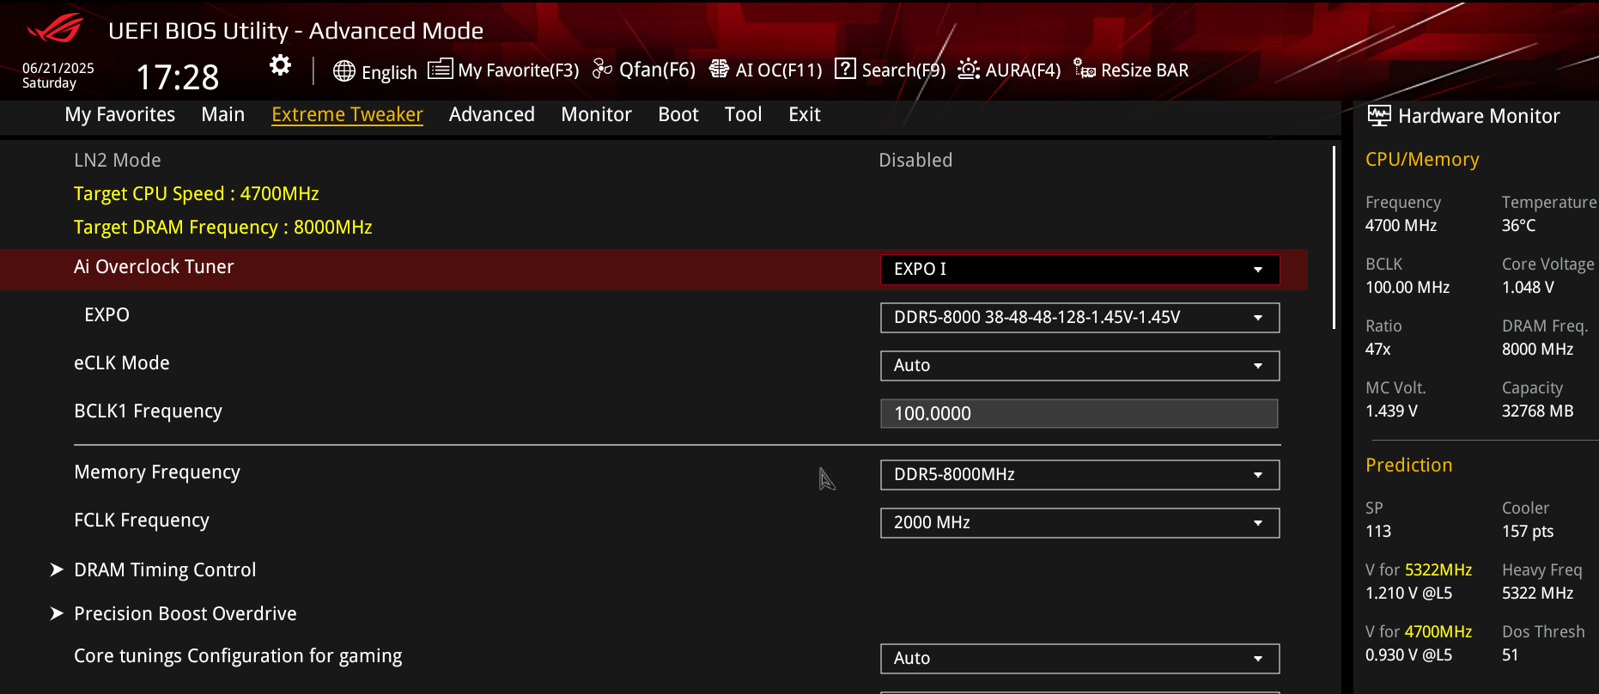Click the CPU/Memory section heading
1599x694 pixels.
[x=1422, y=160]
